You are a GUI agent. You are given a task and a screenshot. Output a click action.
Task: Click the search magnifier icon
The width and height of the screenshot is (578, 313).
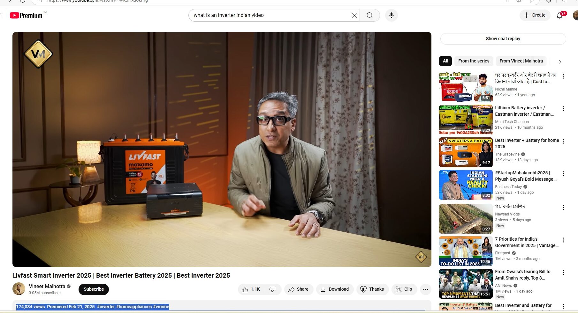[x=369, y=15]
